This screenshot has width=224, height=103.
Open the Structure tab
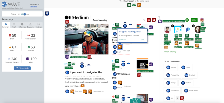pos(30,25)
